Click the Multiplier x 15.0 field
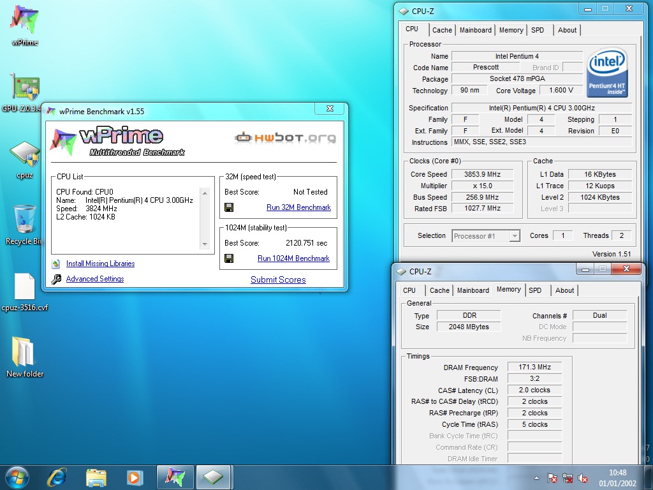Viewport: 653px width, 490px height. click(x=482, y=186)
